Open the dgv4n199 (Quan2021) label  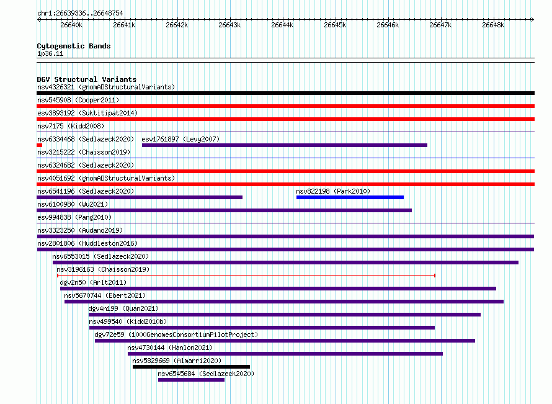tap(123, 308)
